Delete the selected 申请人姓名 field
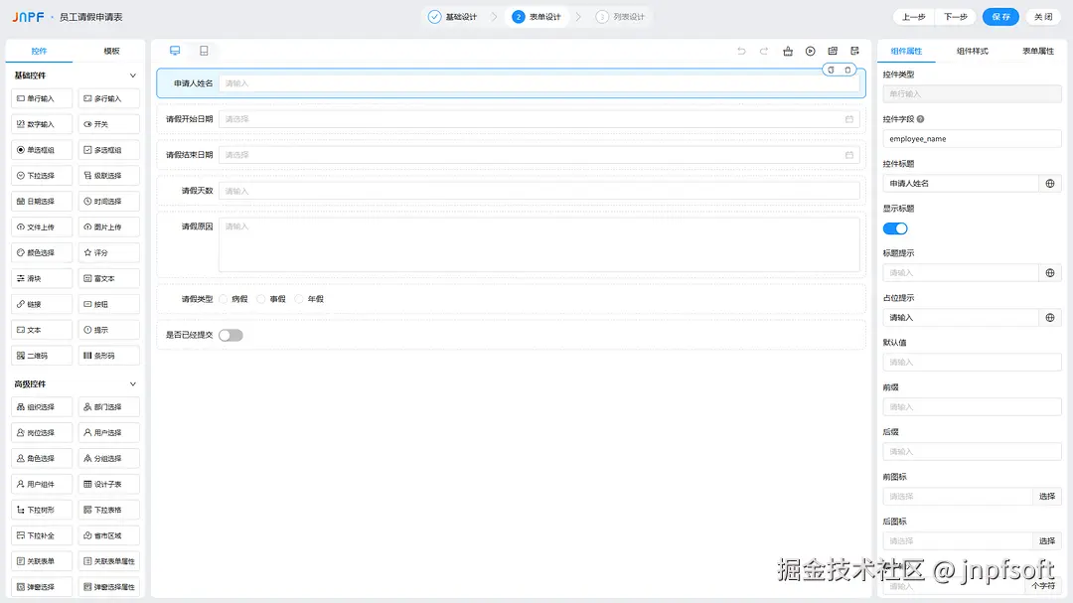1073x603 pixels. [847, 70]
